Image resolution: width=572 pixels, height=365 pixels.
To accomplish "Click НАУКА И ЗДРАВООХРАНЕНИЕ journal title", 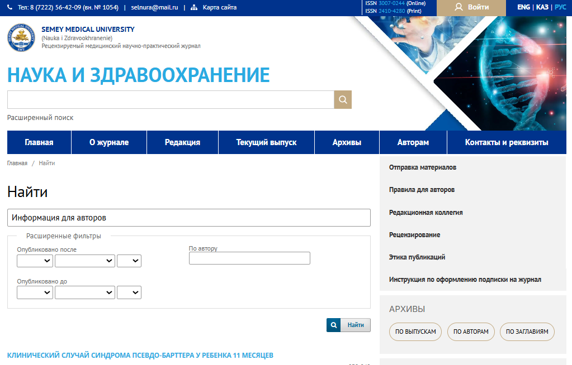I will click(138, 75).
